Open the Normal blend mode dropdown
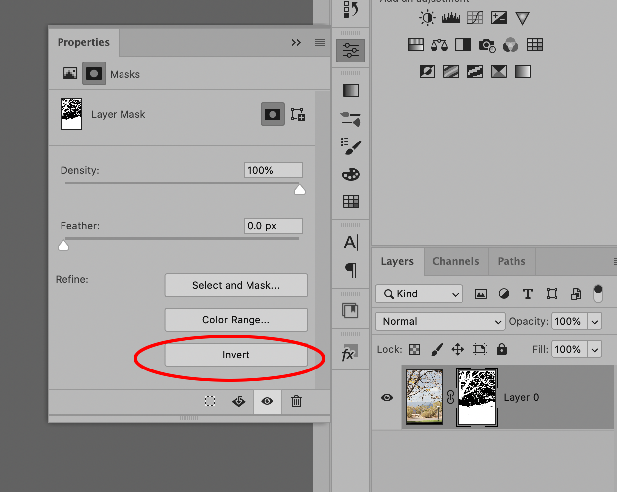Screen dimensions: 617x492 point(440,321)
